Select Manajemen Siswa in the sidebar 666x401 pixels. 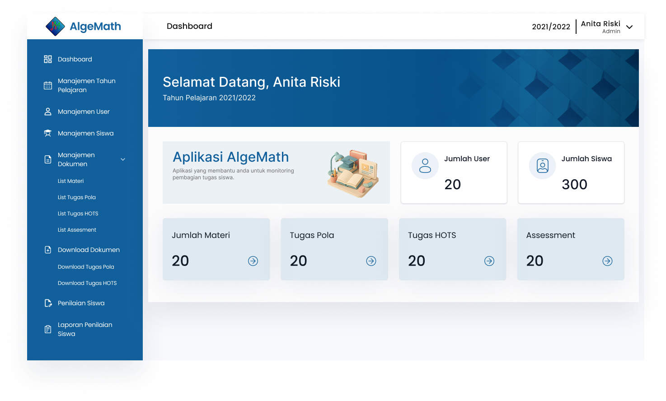(x=86, y=133)
